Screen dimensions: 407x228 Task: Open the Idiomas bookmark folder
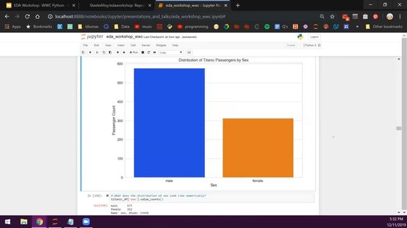click(88, 27)
